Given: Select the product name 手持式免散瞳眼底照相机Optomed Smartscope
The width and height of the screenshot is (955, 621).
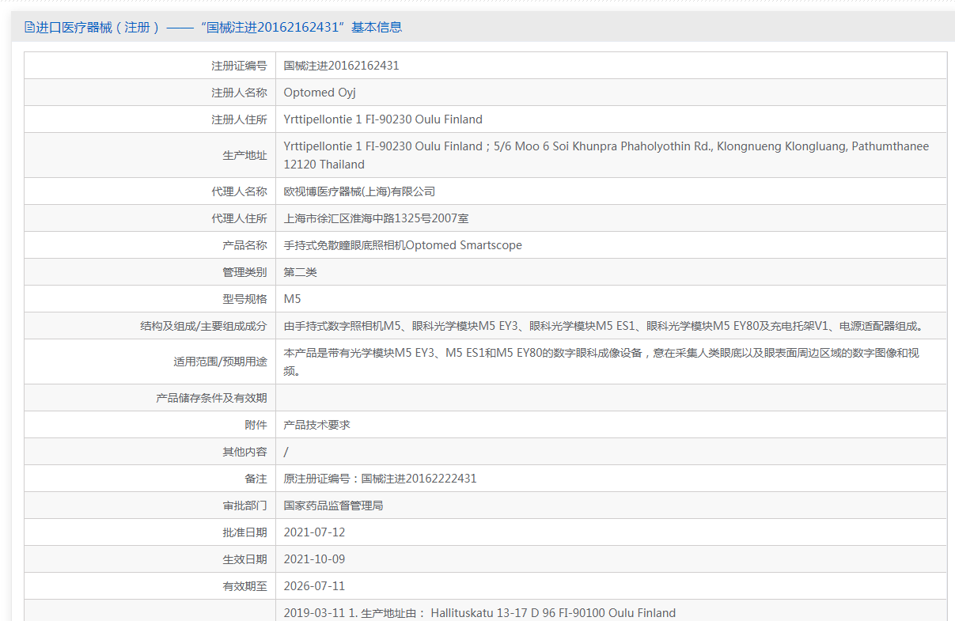Looking at the screenshot, I should click(403, 245).
